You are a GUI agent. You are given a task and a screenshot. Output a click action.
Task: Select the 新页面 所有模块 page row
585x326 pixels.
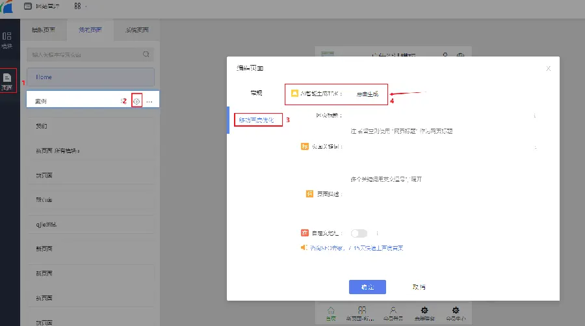point(90,151)
